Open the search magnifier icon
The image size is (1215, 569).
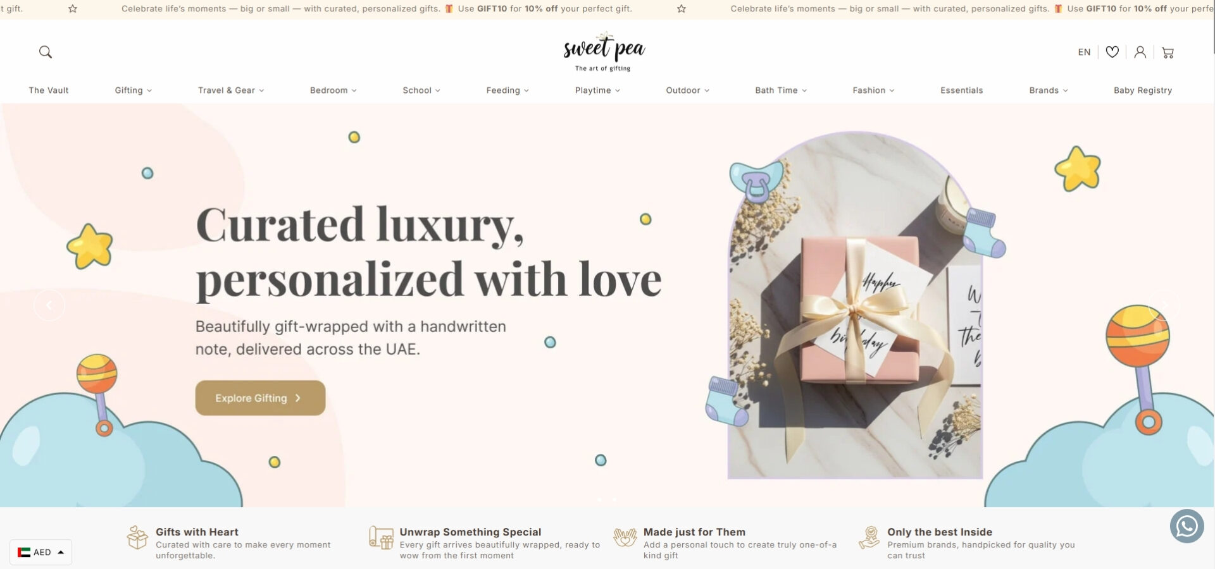[x=46, y=52]
